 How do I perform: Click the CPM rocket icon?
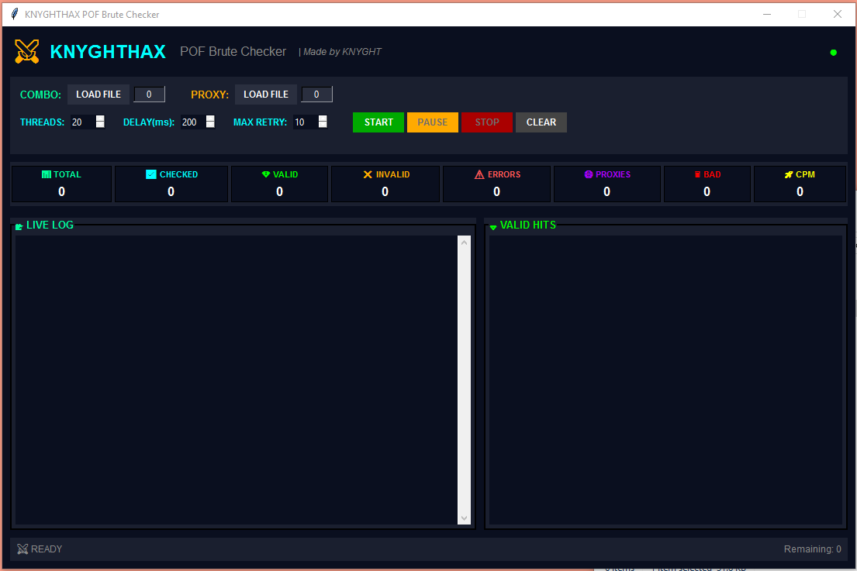(789, 175)
